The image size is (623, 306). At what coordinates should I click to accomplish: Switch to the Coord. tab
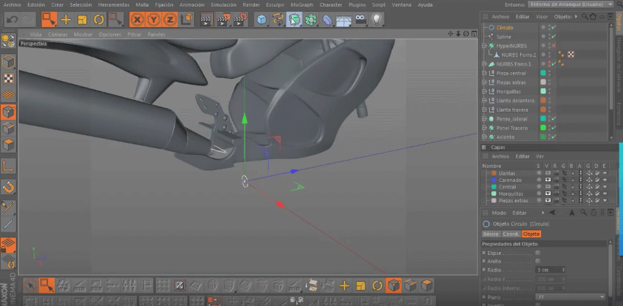510,234
